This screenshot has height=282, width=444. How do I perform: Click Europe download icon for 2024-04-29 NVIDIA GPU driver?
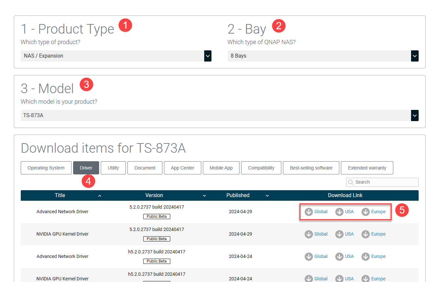365,234
